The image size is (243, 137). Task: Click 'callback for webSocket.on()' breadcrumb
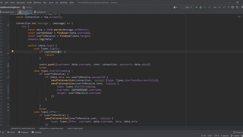tap(23, 129)
